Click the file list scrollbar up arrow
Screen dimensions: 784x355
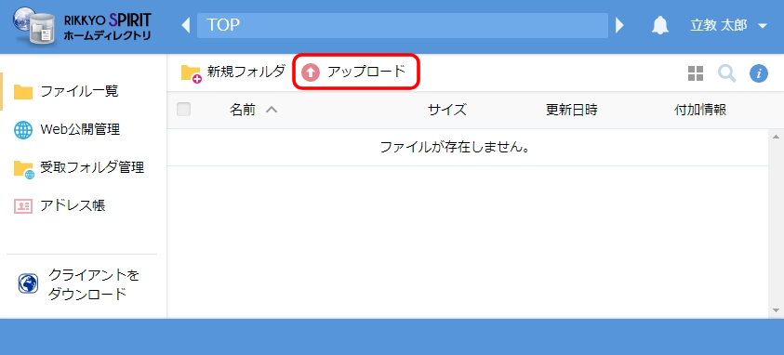click(776, 137)
